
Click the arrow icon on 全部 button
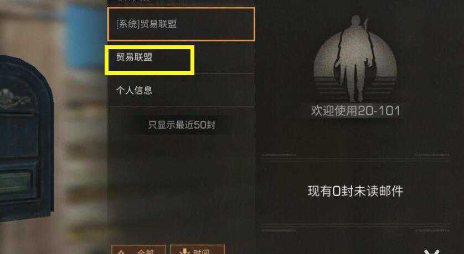tap(121, 252)
